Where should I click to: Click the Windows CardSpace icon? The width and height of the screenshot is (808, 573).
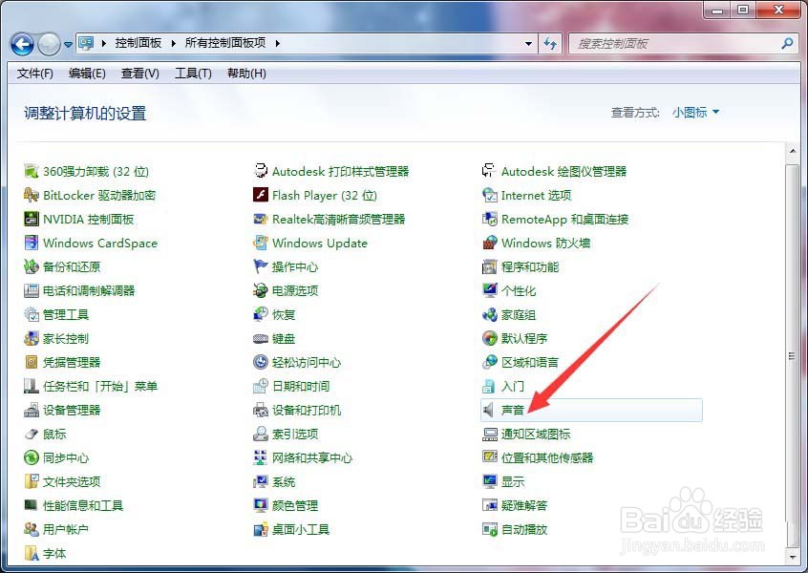(x=32, y=243)
